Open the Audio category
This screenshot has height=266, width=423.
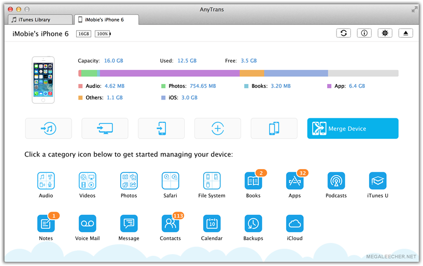46,181
